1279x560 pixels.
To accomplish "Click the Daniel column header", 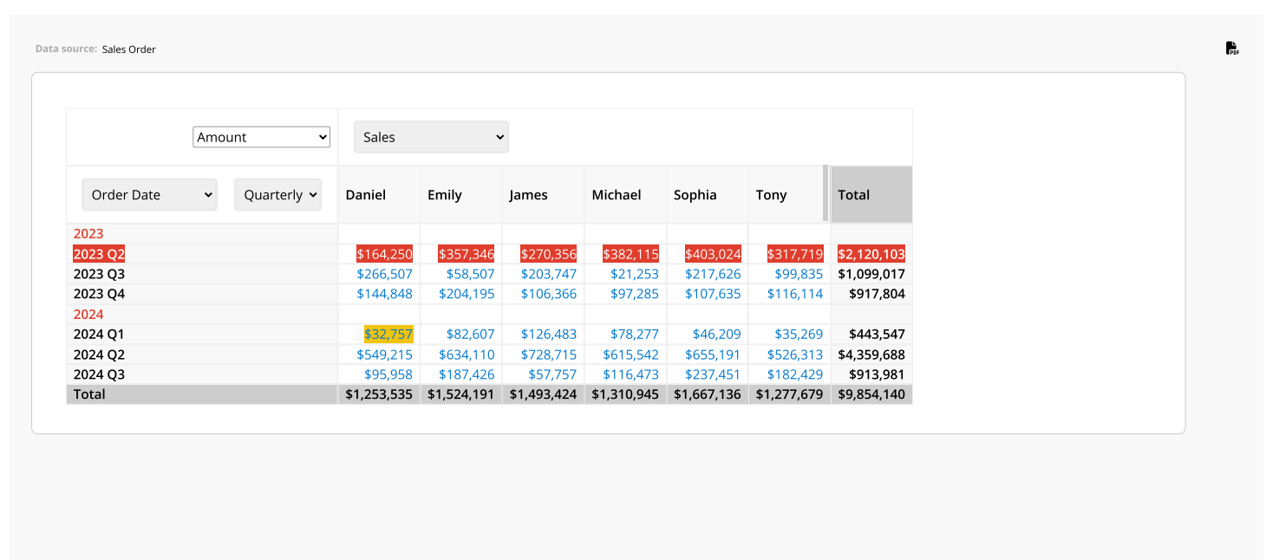I will click(366, 195).
